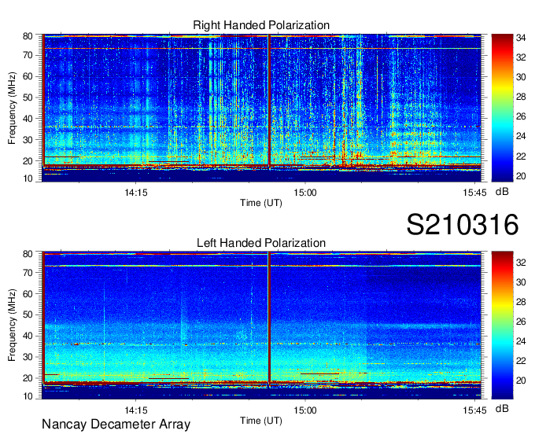Click the 60 frequency tick of Left Handed plot

coord(28,294)
